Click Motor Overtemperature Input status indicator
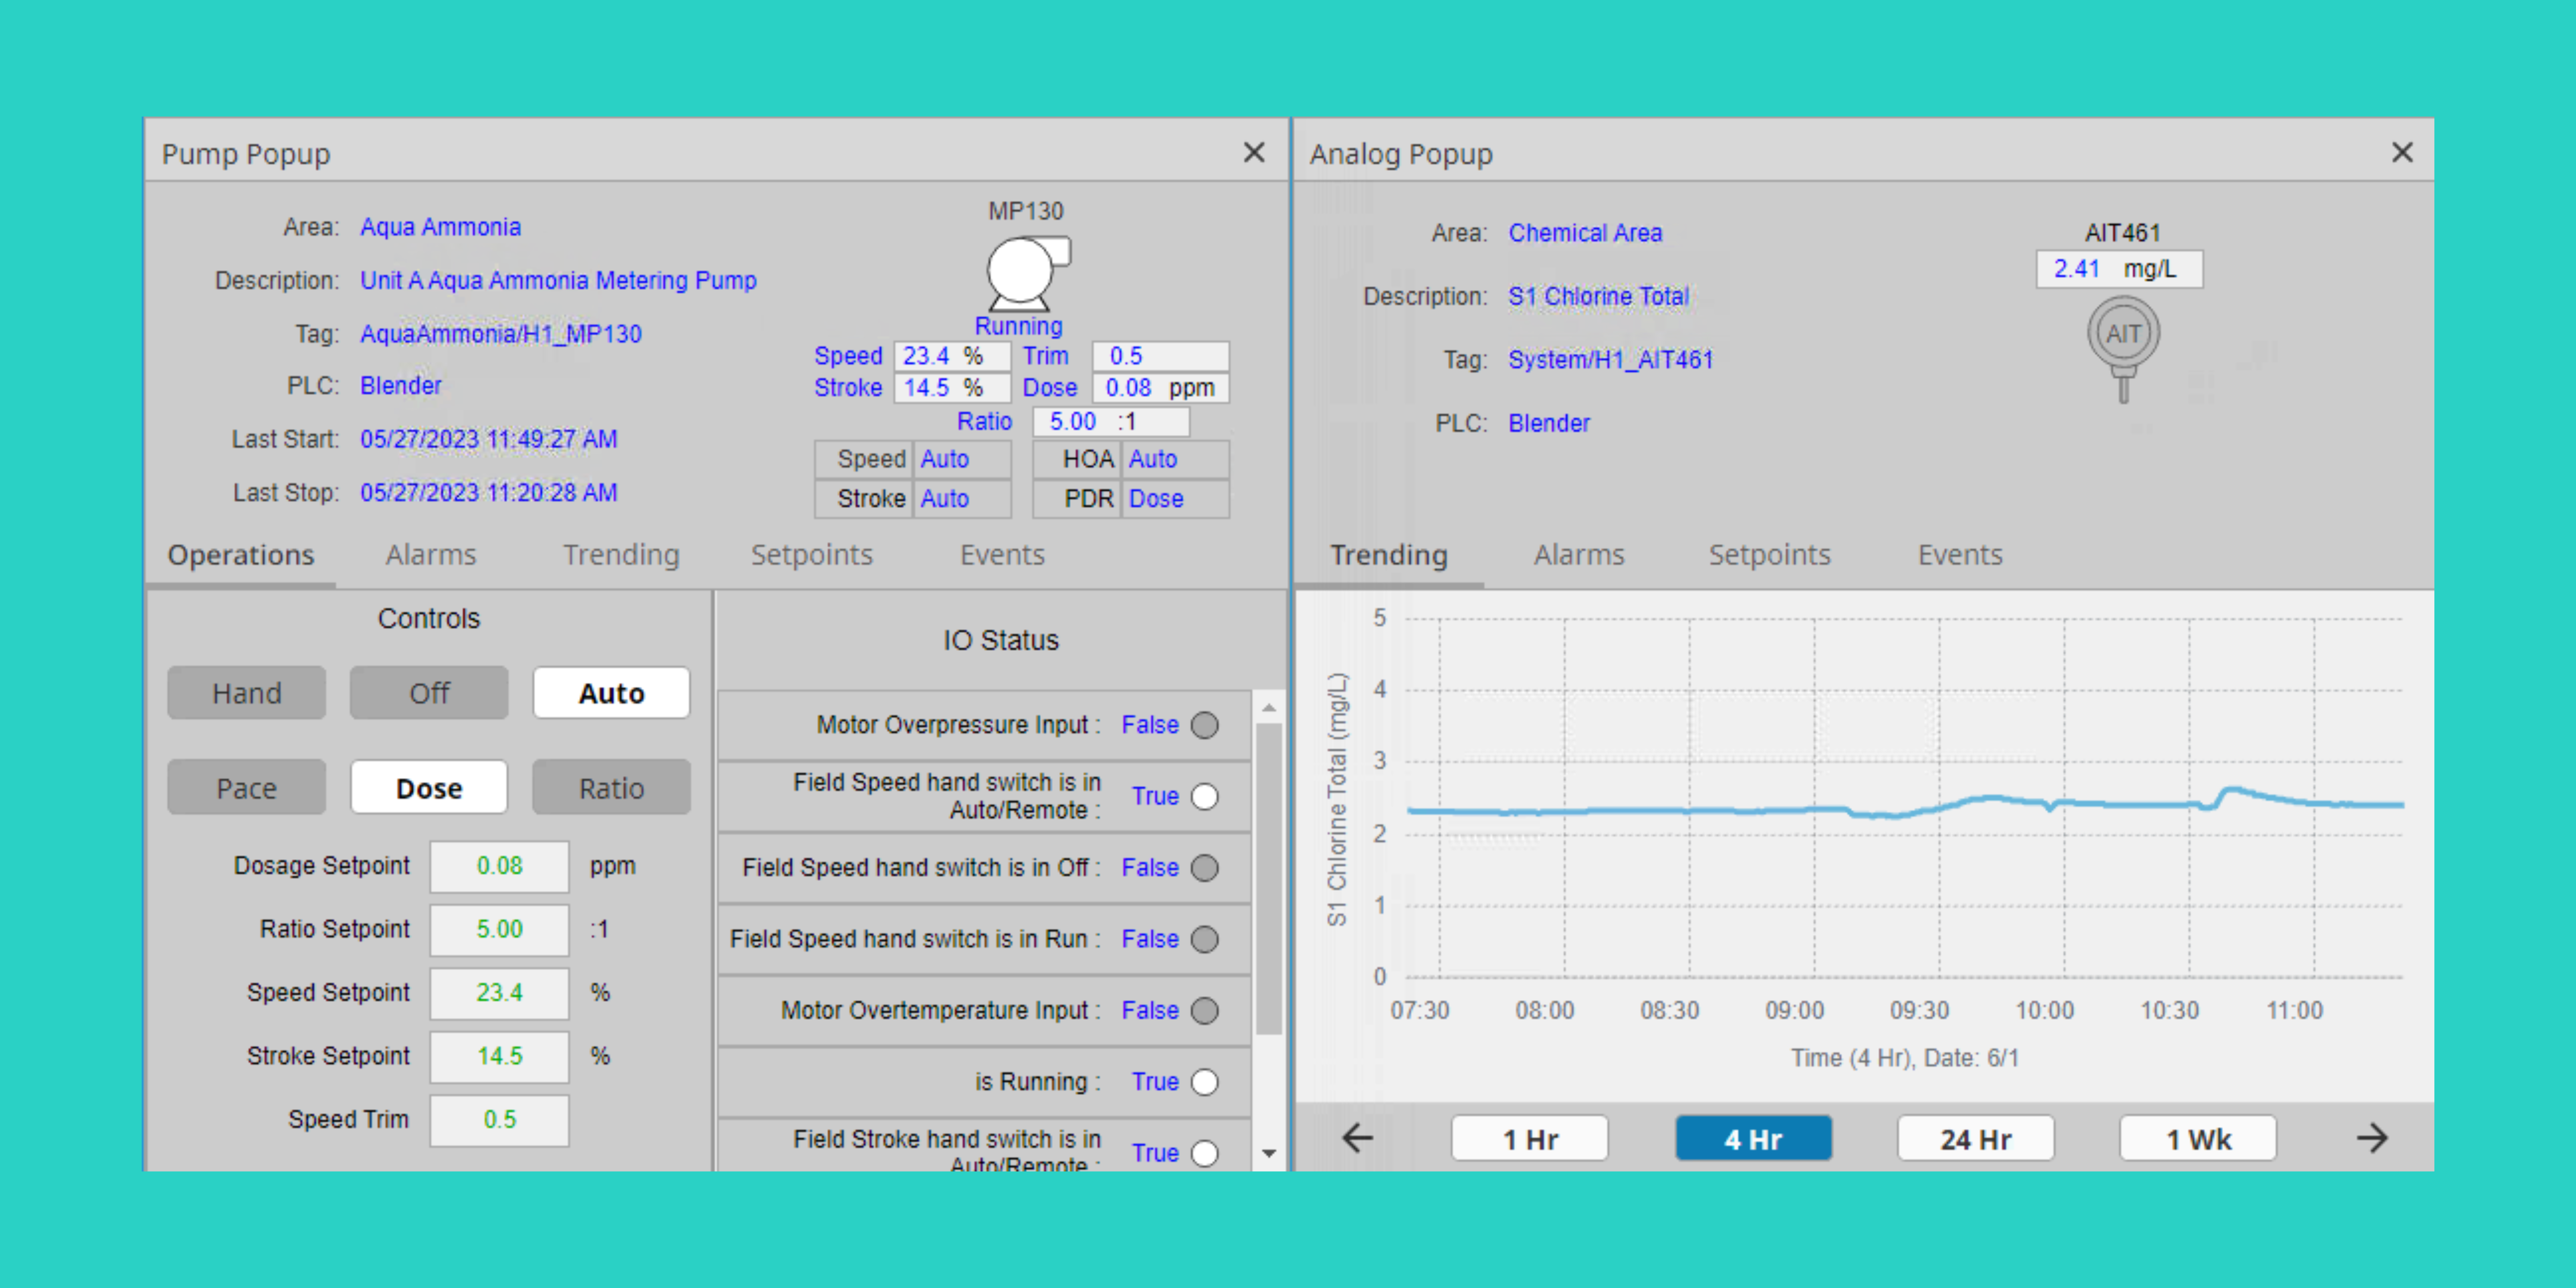This screenshot has width=2576, height=1288. [1205, 1011]
